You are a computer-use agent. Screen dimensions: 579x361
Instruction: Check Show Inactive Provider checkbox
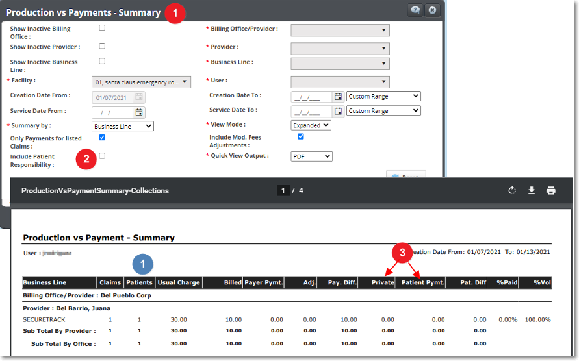[x=102, y=46]
